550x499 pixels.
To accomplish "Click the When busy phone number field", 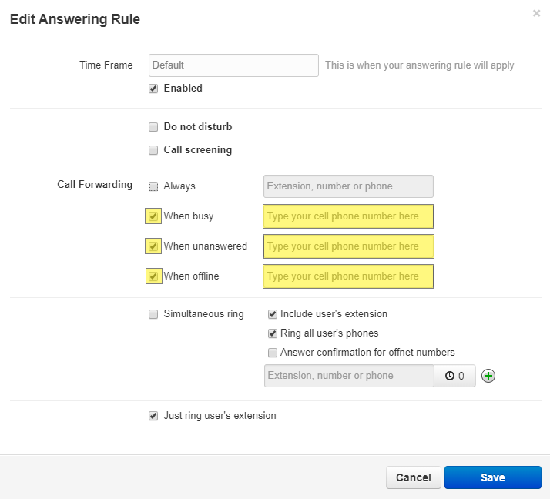I will (348, 216).
